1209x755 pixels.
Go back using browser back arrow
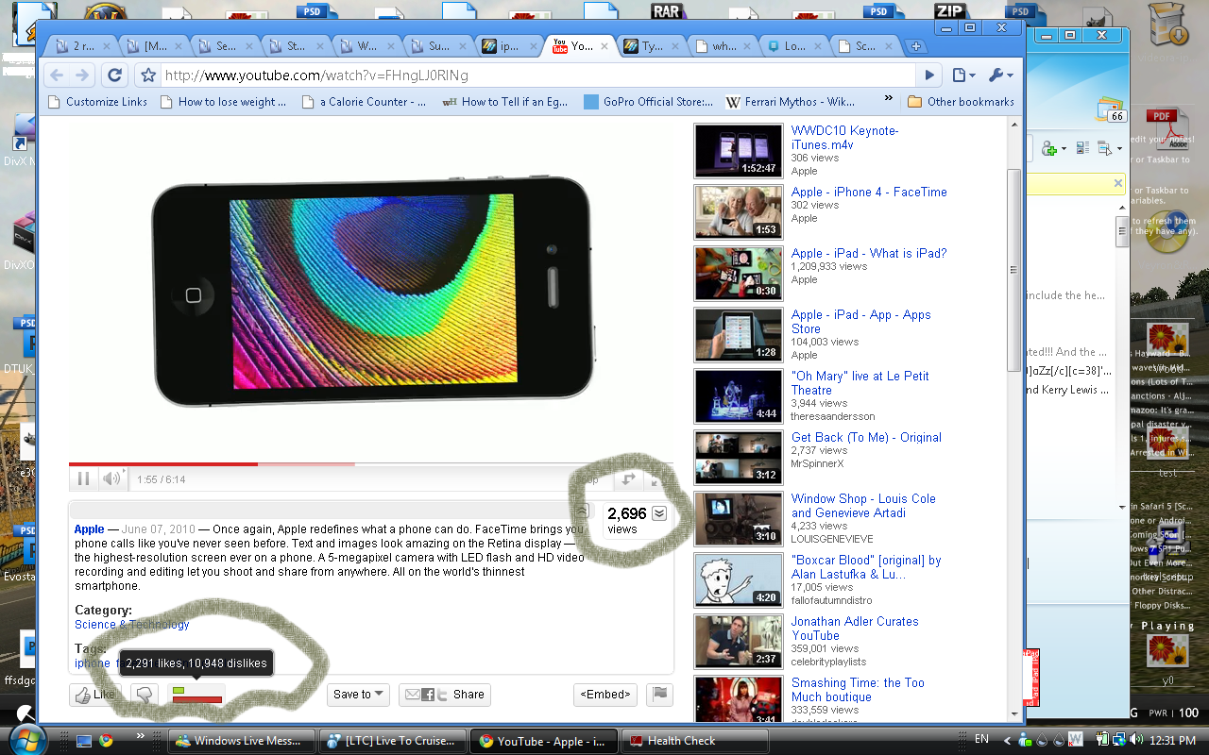58,75
